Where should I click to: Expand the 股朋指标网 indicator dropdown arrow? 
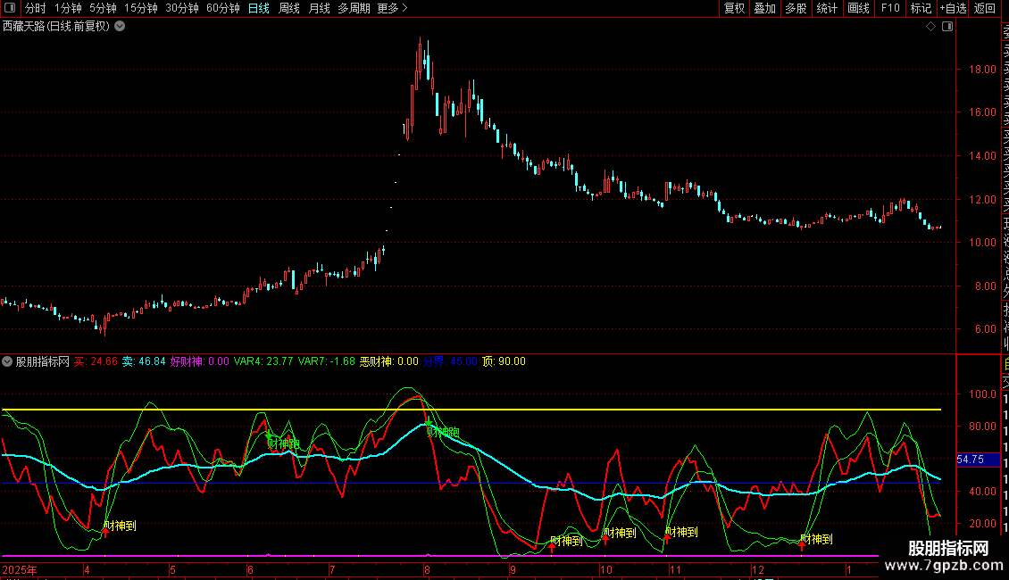(7, 361)
